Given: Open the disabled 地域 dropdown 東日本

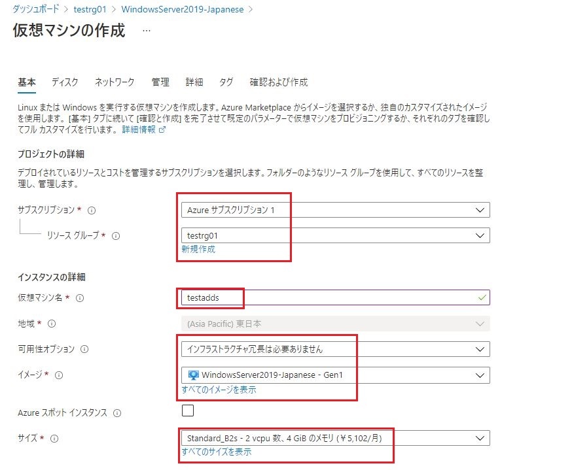Looking at the screenshot, I should 336,324.
